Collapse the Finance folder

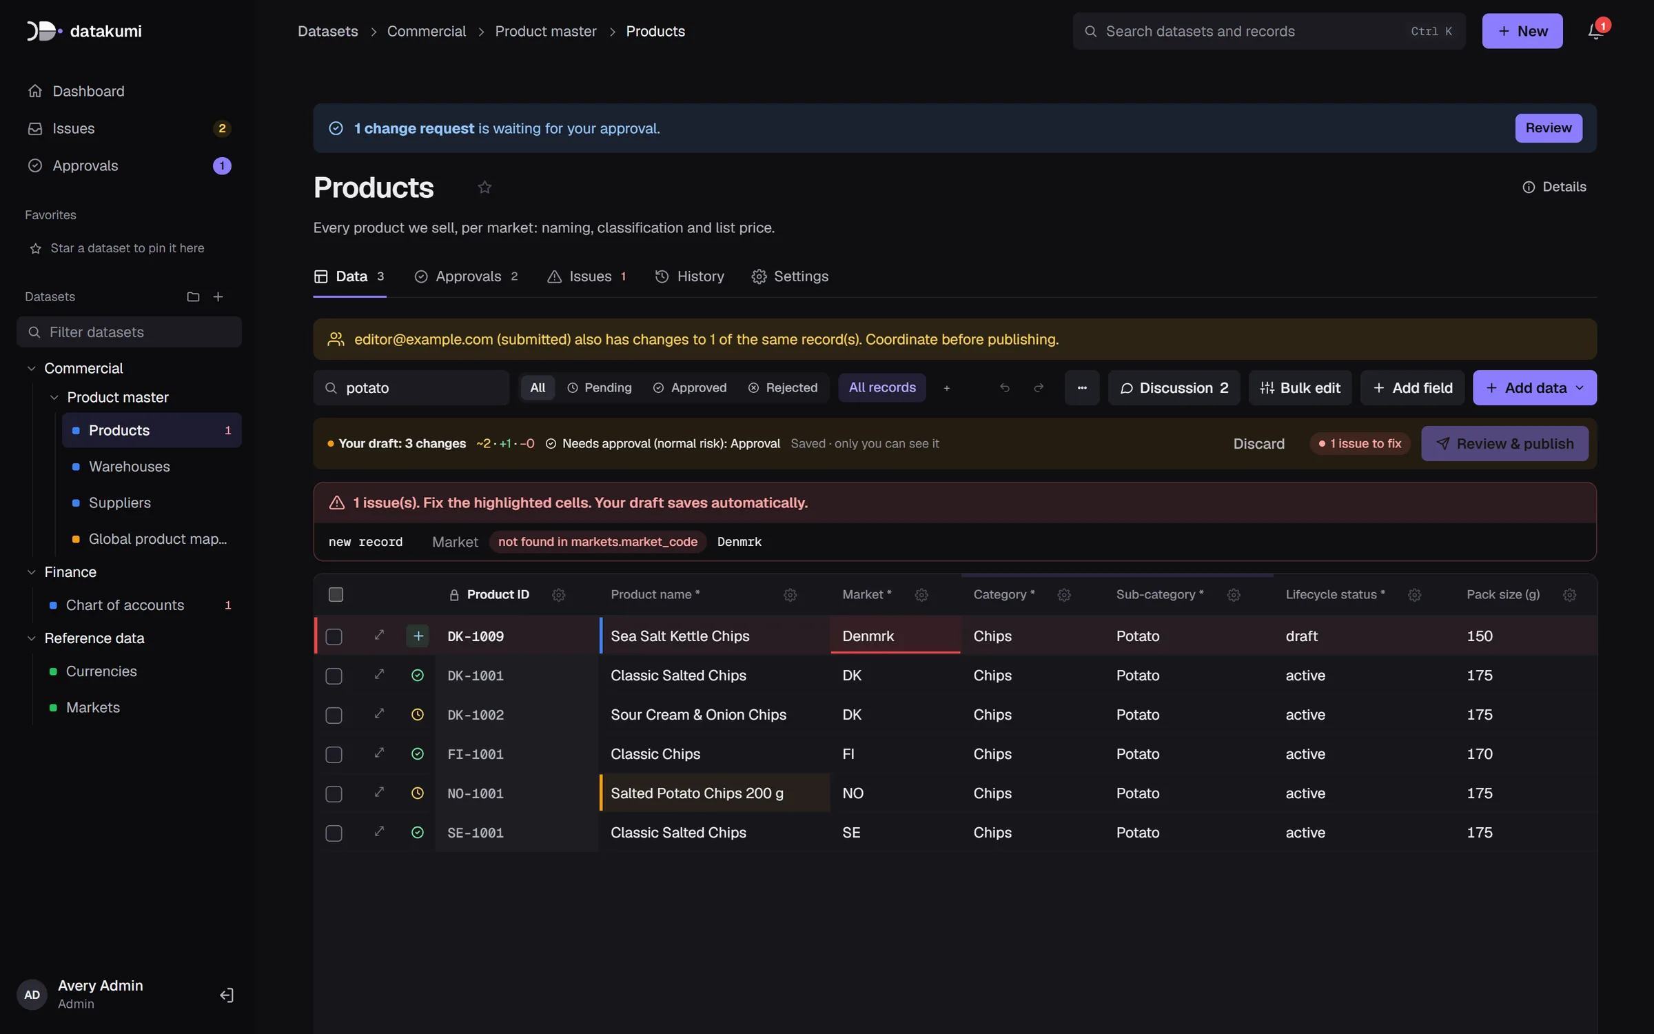coord(31,572)
